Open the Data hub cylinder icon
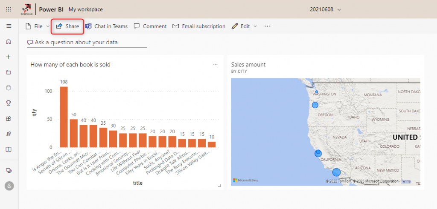The width and height of the screenshot is (437, 209). tap(9, 88)
